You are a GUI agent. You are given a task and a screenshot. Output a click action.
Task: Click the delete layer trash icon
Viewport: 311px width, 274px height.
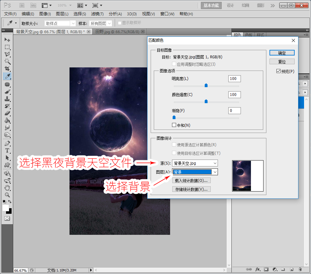pyautogui.click(x=300, y=269)
